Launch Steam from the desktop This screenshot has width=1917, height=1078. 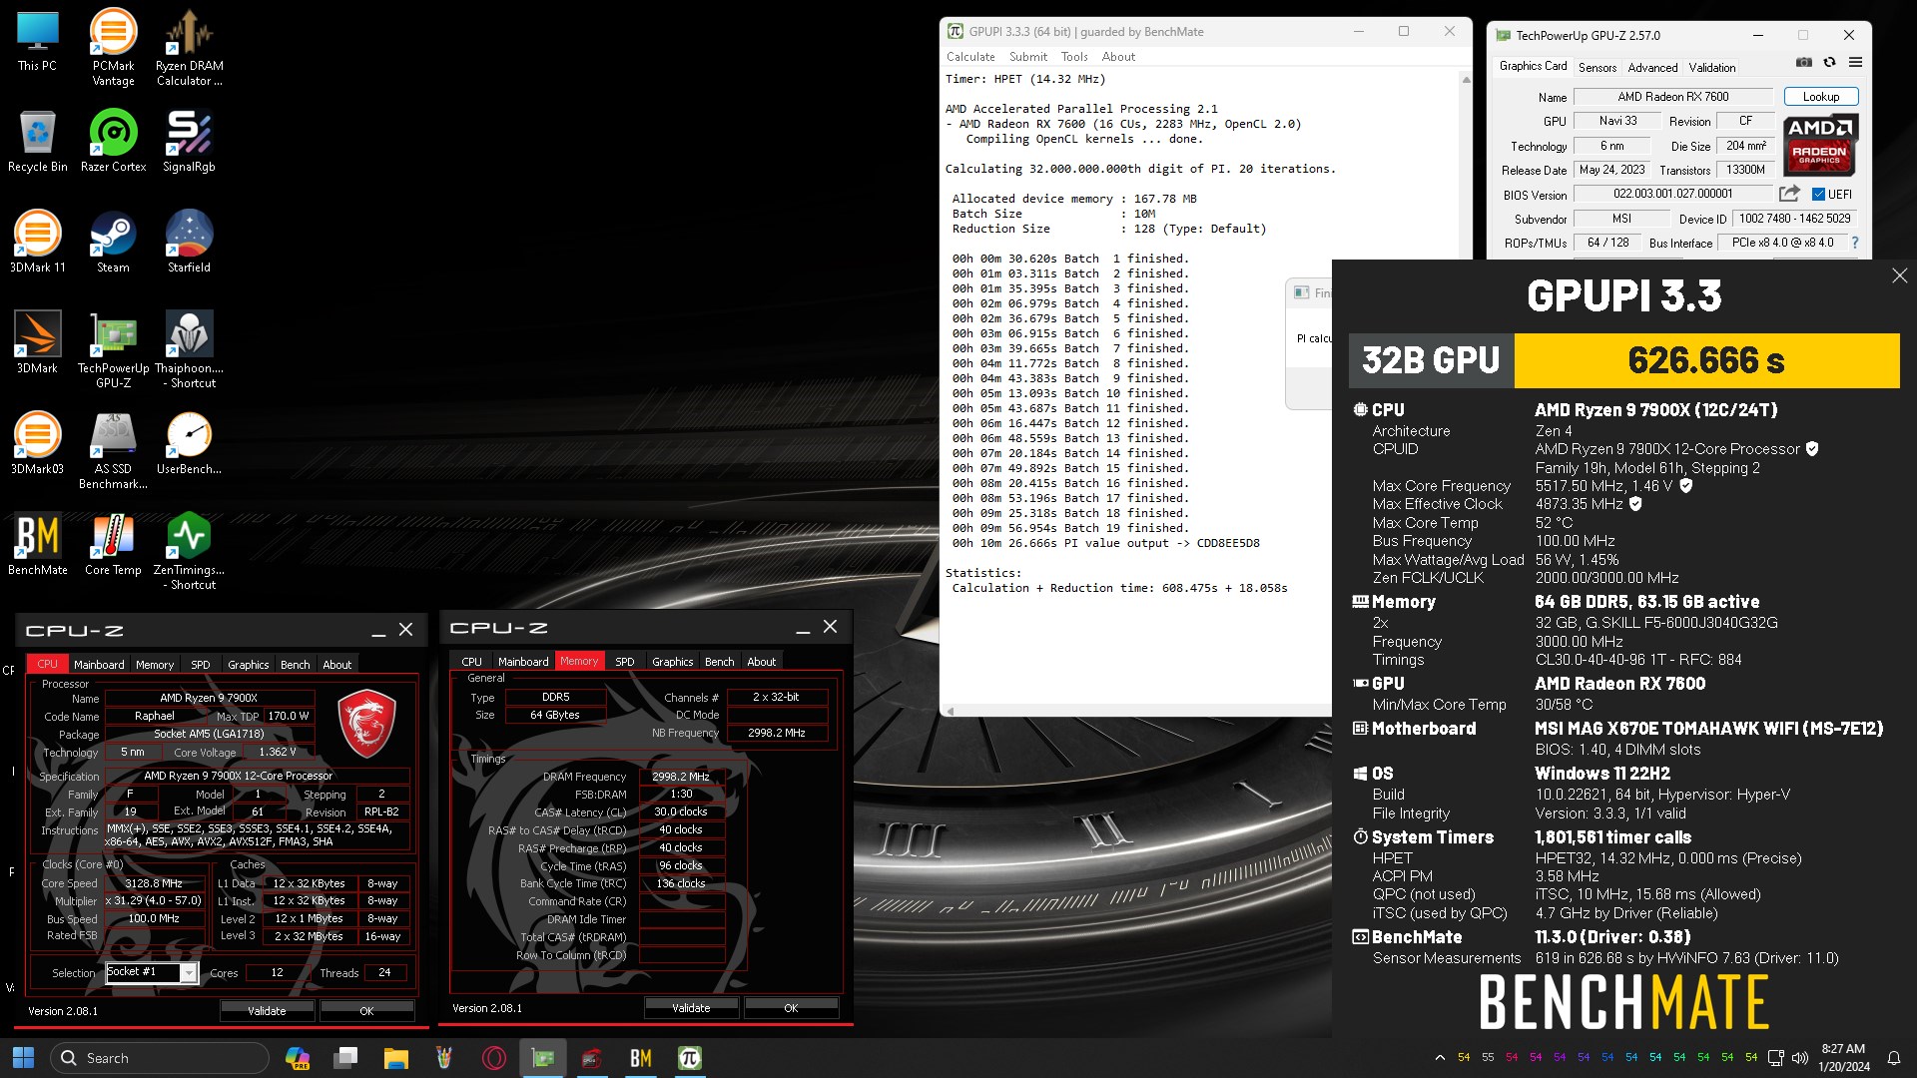(x=113, y=243)
